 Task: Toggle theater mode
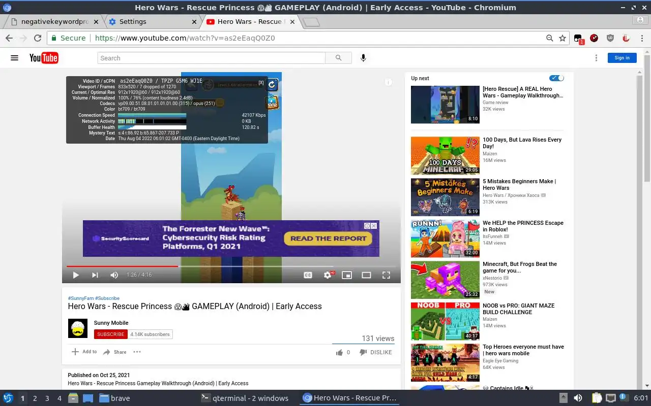(x=366, y=275)
